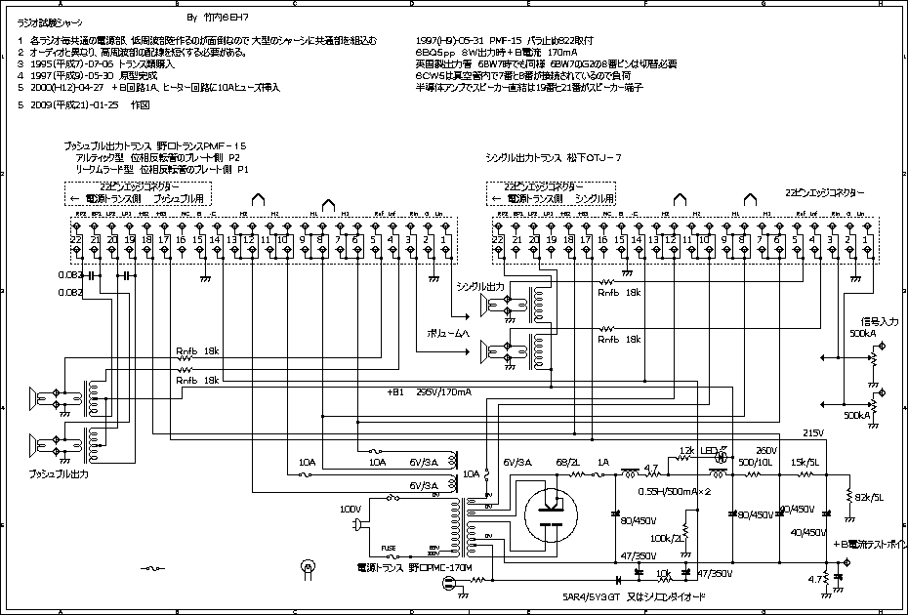
Task: Click the 5AR4/5Y3GT rectifier caption
Action: coord(634,596)
